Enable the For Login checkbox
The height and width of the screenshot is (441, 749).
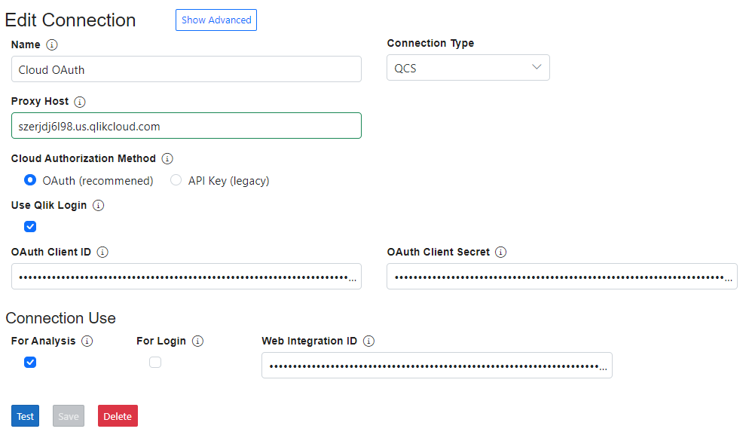coord(155,363)
